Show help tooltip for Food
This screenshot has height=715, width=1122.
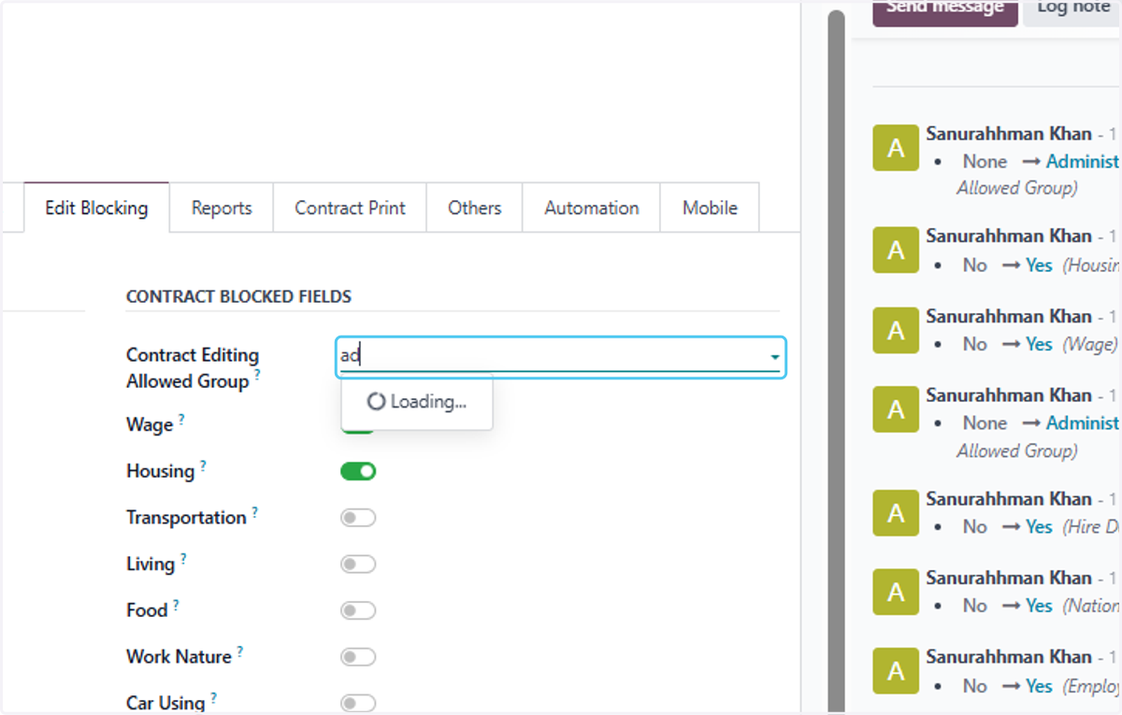176,606
